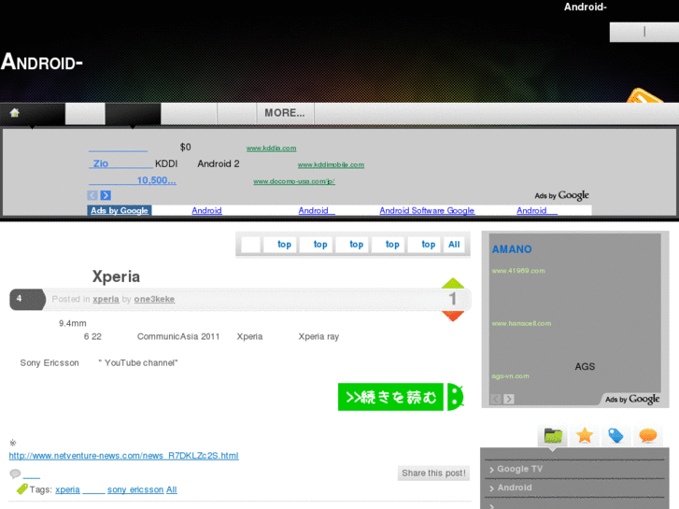Screen dimensions: 679x509
Task: Click the comment bubble icon under post
Action: point(15,474)
